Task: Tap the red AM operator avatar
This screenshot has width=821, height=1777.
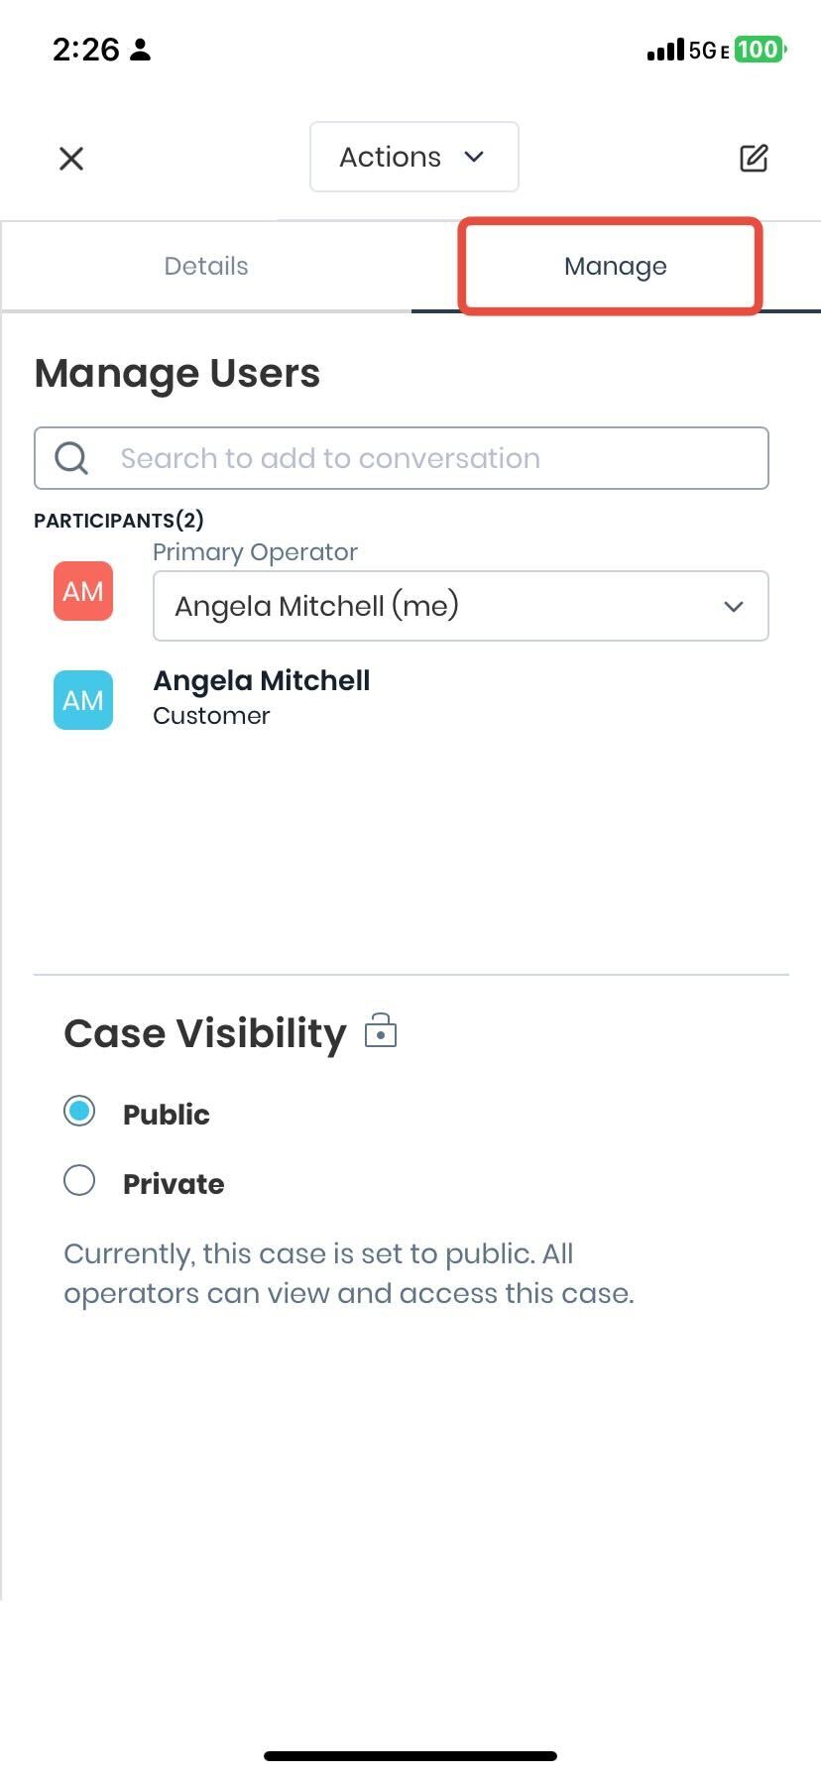Action: 83,591
